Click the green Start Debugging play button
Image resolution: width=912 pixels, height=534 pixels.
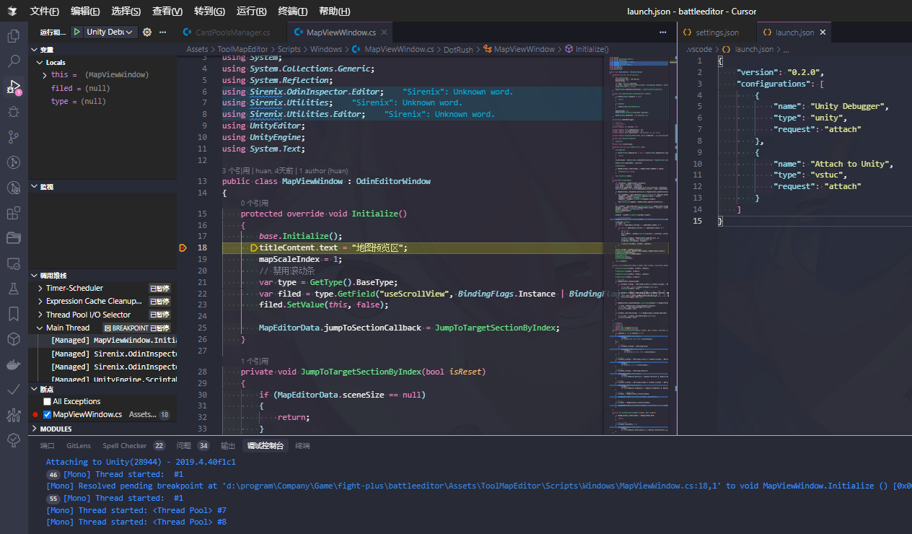point(76,32)
